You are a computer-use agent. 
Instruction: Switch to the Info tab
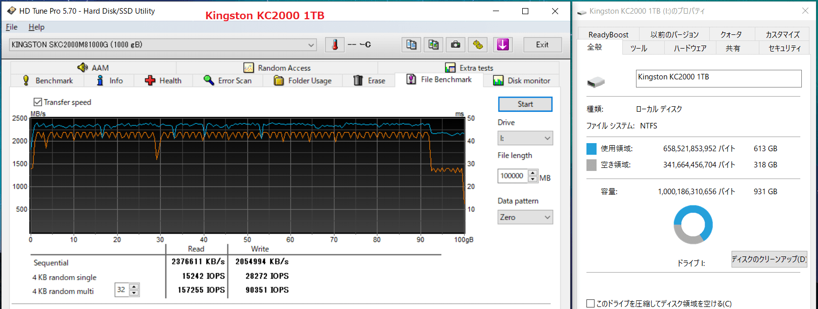110,80
